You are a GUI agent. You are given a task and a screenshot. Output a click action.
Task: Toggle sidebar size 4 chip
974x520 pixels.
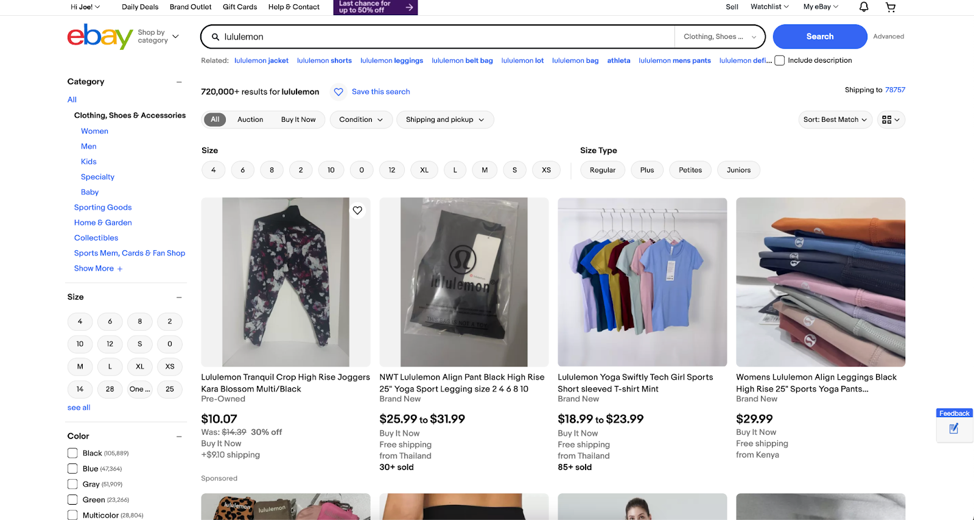pos(80,321)
